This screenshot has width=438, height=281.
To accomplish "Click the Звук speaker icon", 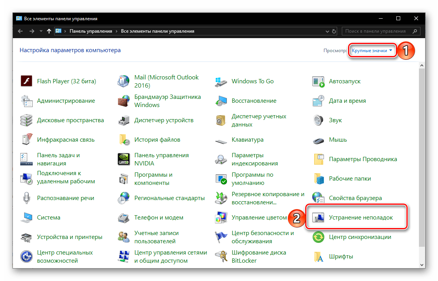I will pyautogui.click(x=318, y=120).
